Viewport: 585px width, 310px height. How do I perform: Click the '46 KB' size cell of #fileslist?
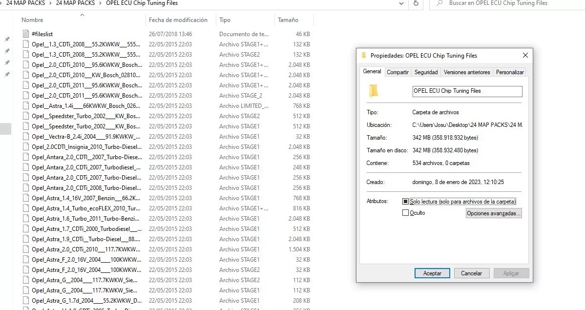[x=303, y=34]
